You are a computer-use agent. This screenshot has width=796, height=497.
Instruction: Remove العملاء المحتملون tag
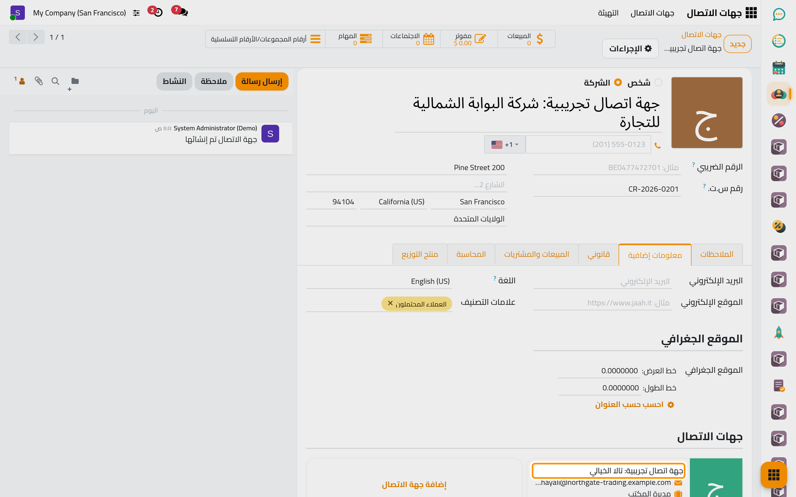tap(390, 303)
